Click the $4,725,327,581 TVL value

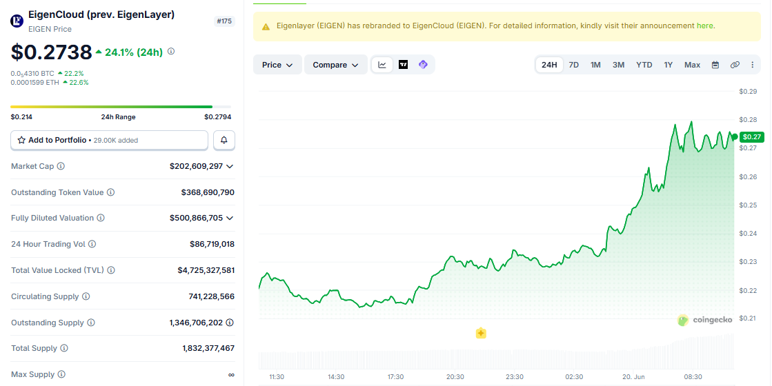coord(206,270)
